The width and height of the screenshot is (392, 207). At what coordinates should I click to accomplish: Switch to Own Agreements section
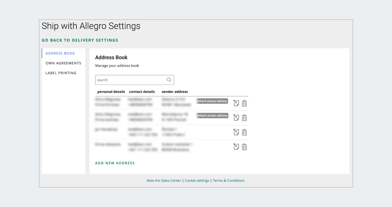point(63,63)
